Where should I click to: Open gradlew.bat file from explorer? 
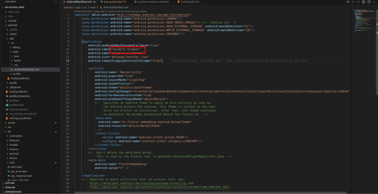17,105
